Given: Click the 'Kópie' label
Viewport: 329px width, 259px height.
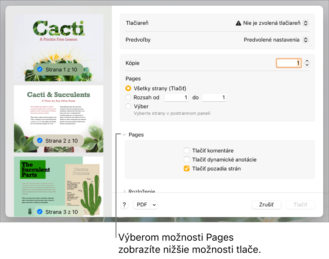Looking at the screenshot, I should click(x=133, y=63).
